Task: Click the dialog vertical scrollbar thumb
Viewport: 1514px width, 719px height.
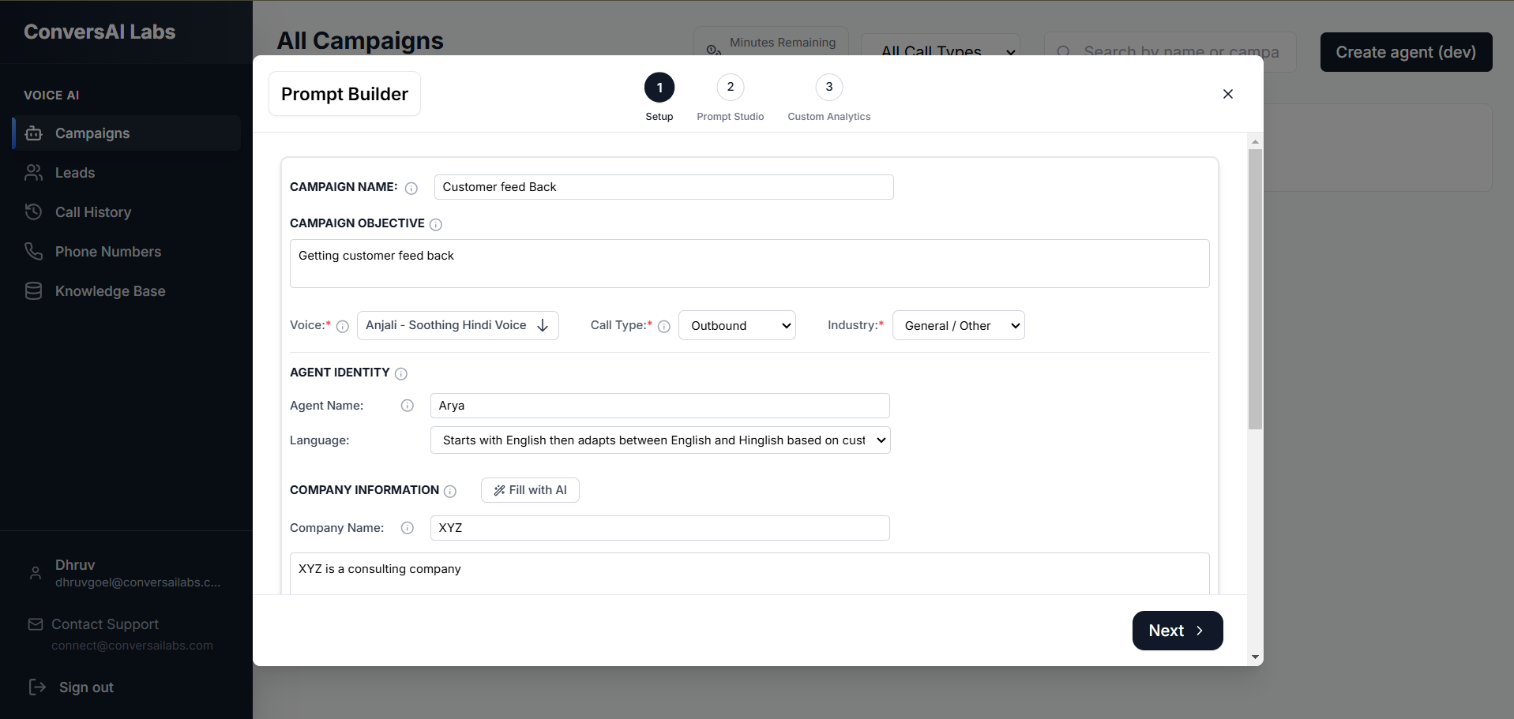Action: point(1255,289)
